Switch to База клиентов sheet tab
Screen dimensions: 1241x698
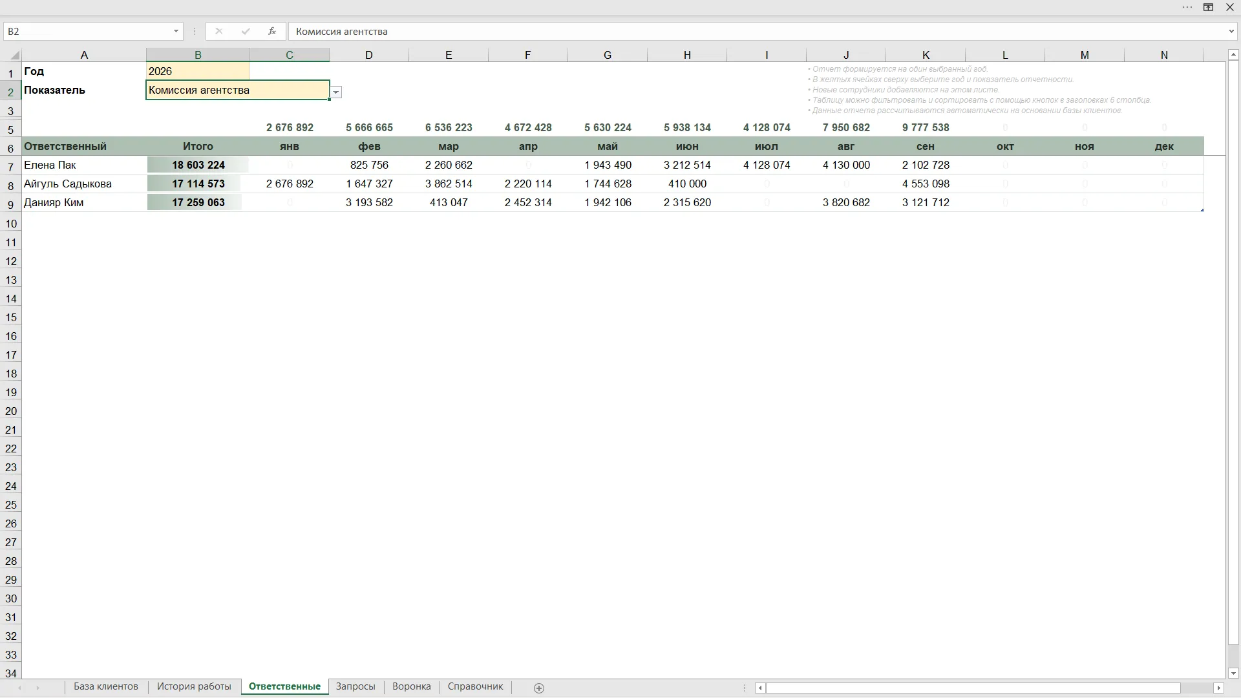tap(106, 686)
